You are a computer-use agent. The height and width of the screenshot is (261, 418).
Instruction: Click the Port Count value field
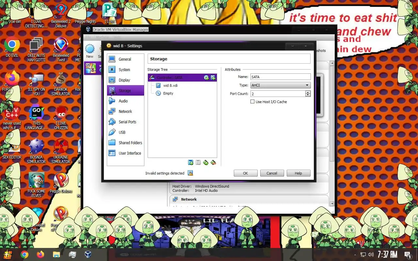click(278, 94)
